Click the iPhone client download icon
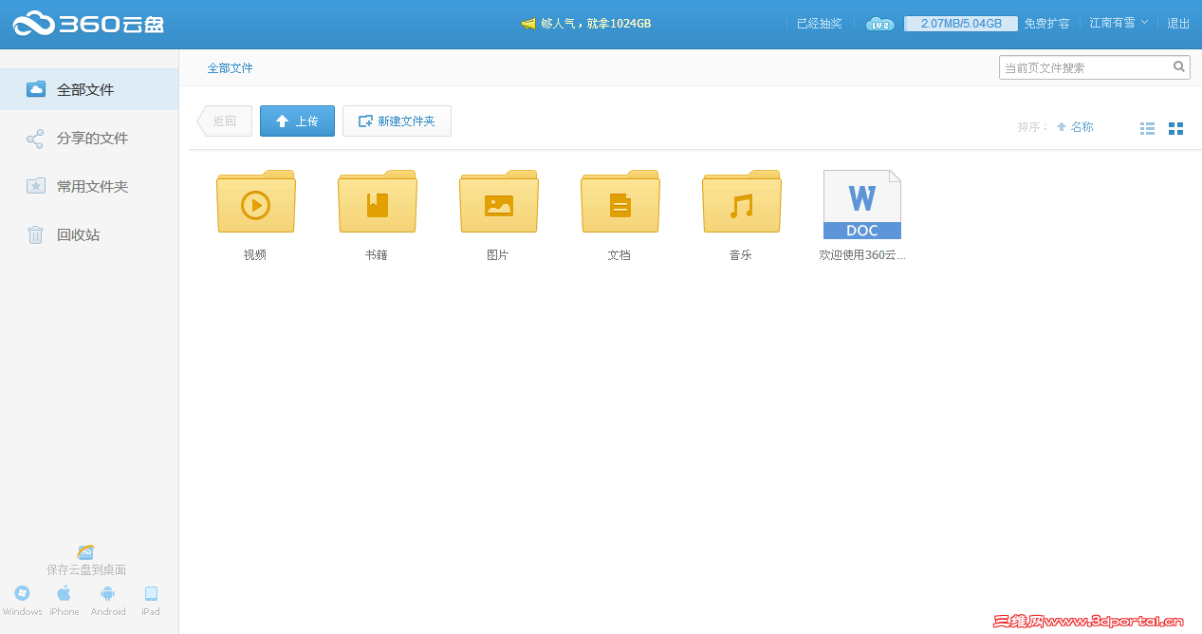This screenshot has height=634, width=1202. click(x=64, y=593)
